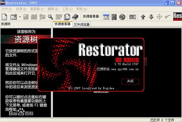The image size is (182, 122).
Task: Click the grayed checkmark apply icon
Action: tap(167, 17)
